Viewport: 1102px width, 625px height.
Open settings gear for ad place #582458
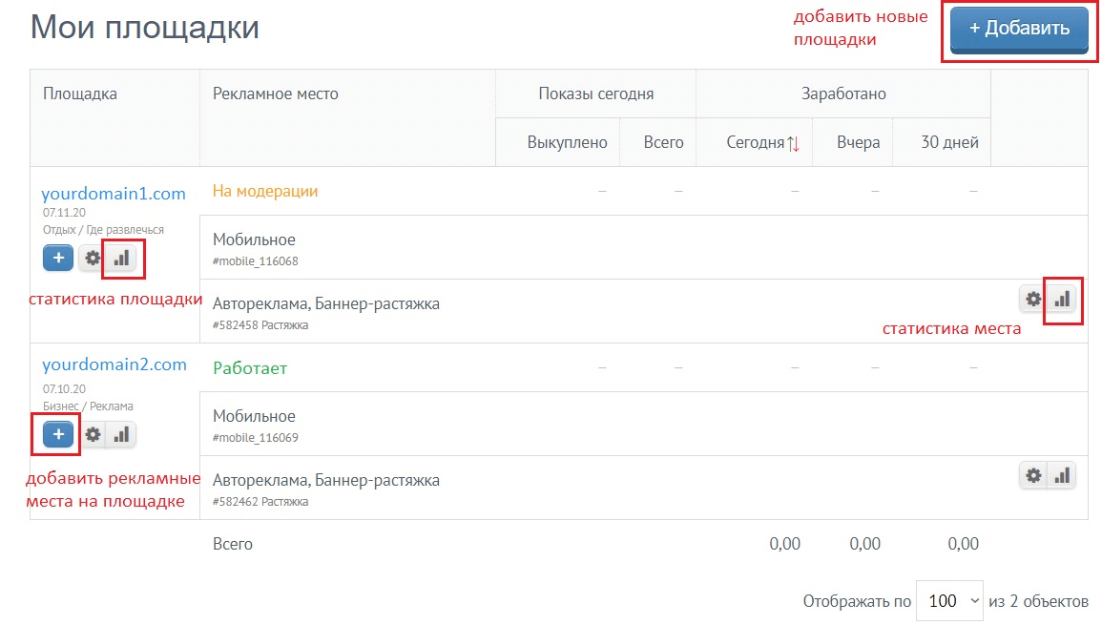tap(1033, 299)
